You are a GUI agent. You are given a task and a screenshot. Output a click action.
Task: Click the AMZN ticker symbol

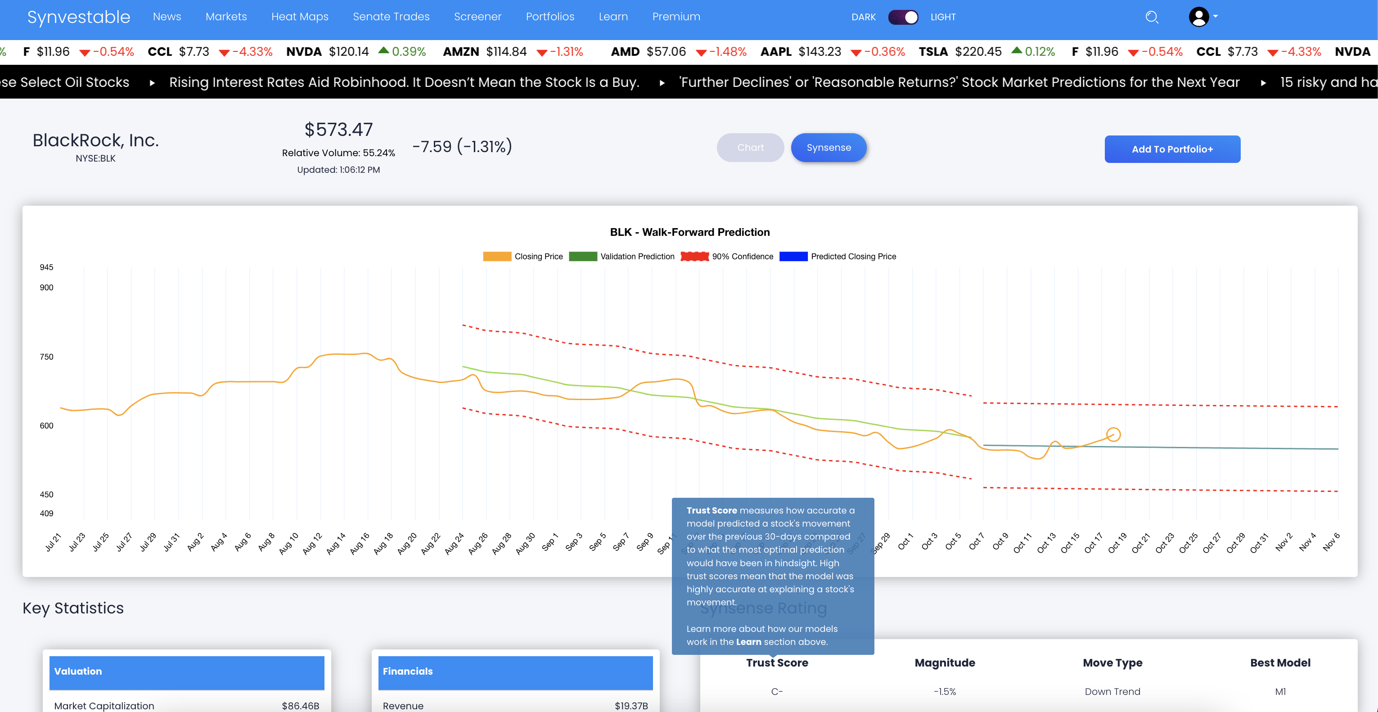coord(460,52)
